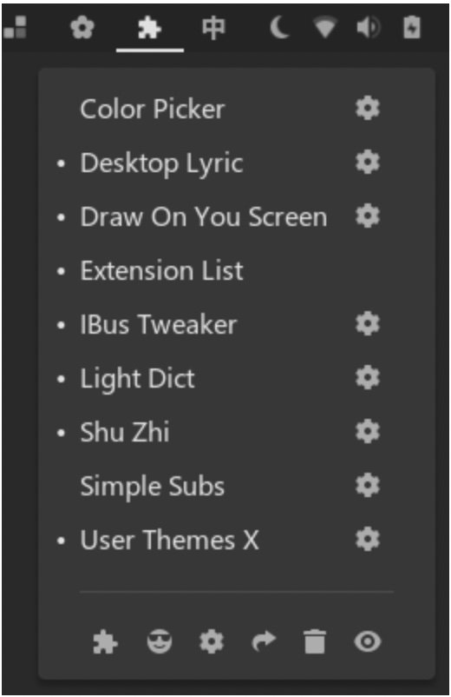Screen dimensions: 451x697
Task: Click the night light moon icon
Action: pos(280,29)
